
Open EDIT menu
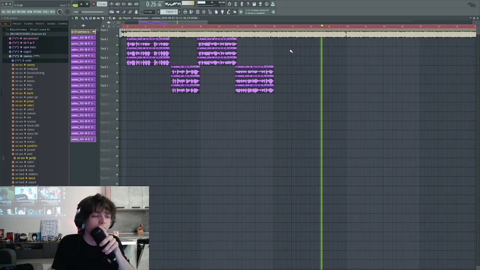point(9,12)
